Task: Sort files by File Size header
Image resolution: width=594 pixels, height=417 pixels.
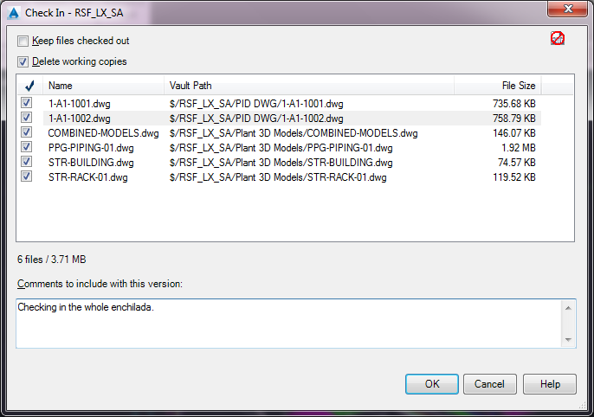Action: (498, 86)
